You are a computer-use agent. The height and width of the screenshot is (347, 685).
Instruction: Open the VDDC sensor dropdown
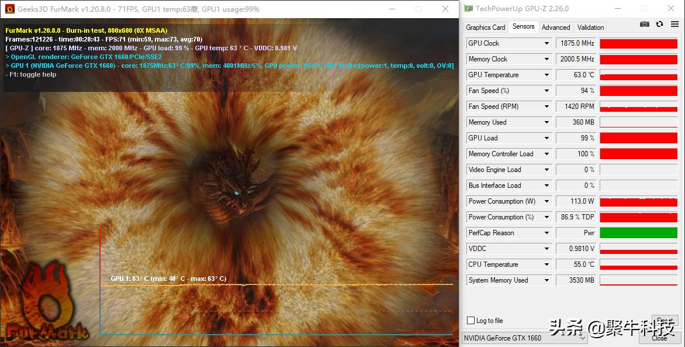tap(546, 249)
